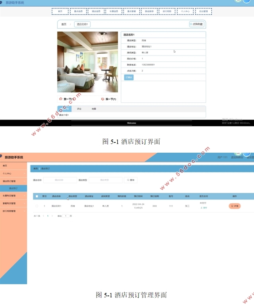Click the thumbs-up 赞一下 icon
The width and height of the screenshot is (254, 305).
coord(60,99)
